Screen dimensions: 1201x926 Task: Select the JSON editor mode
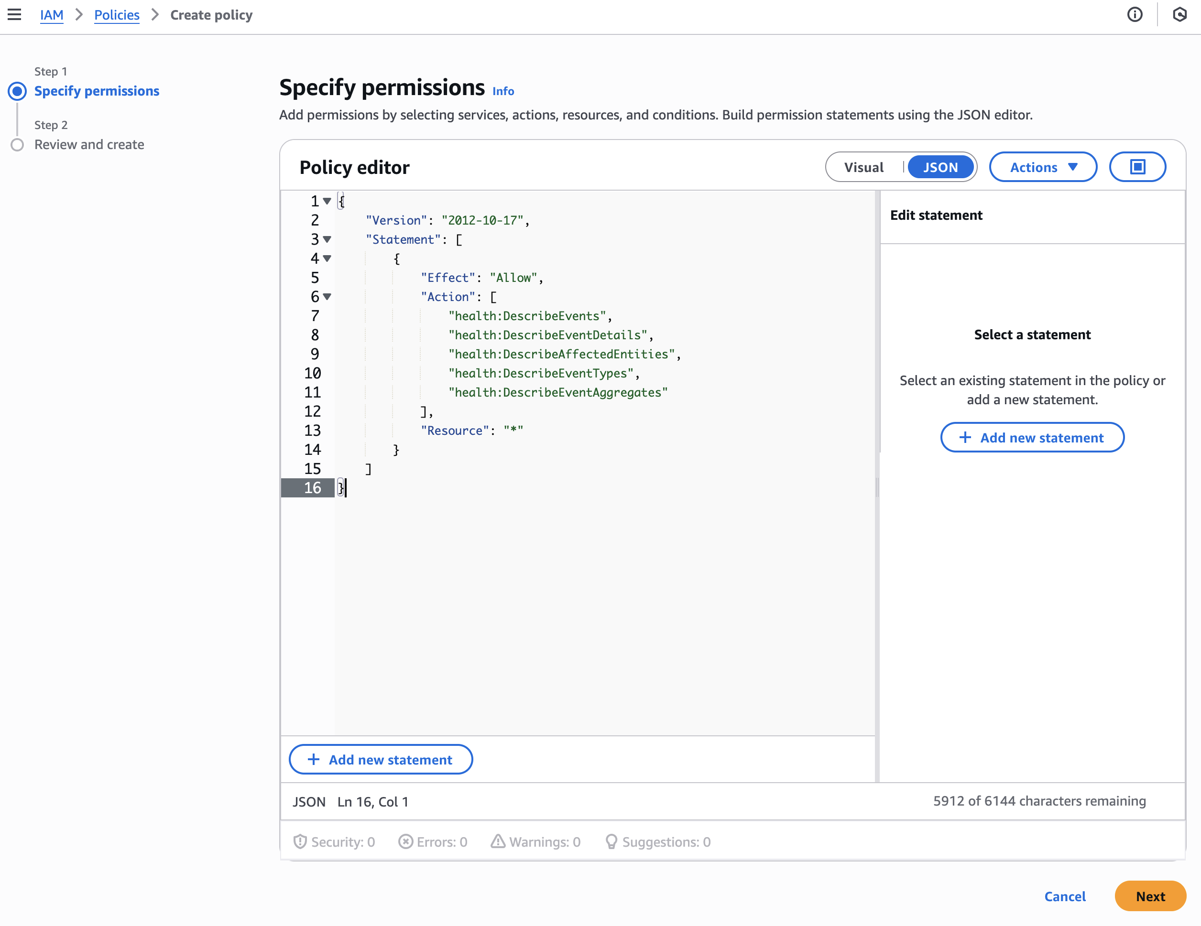[940, 167]
